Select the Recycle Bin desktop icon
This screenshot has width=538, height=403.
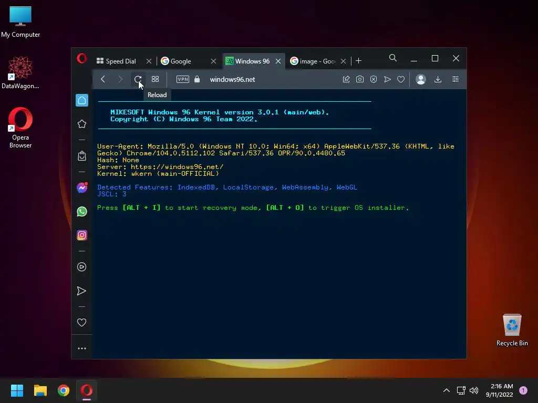(x=512, y=330)
